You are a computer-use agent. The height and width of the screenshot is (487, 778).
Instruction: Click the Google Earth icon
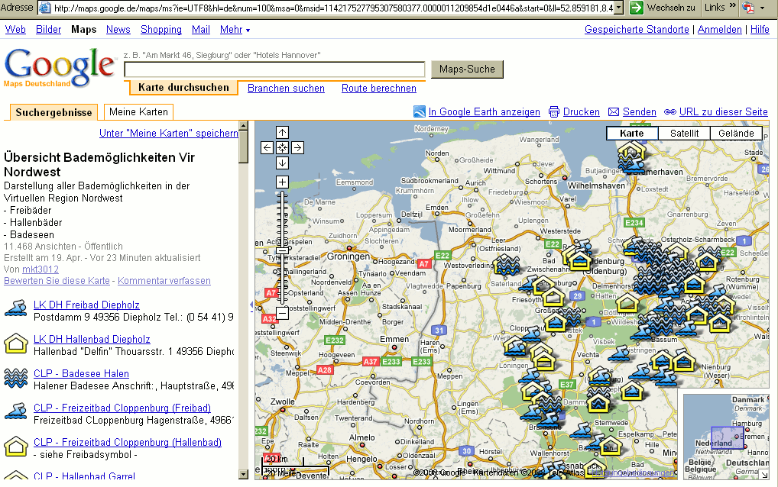click(x=420, y=112)
